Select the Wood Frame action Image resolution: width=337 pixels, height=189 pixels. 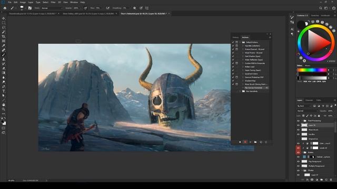pos(254,52)
